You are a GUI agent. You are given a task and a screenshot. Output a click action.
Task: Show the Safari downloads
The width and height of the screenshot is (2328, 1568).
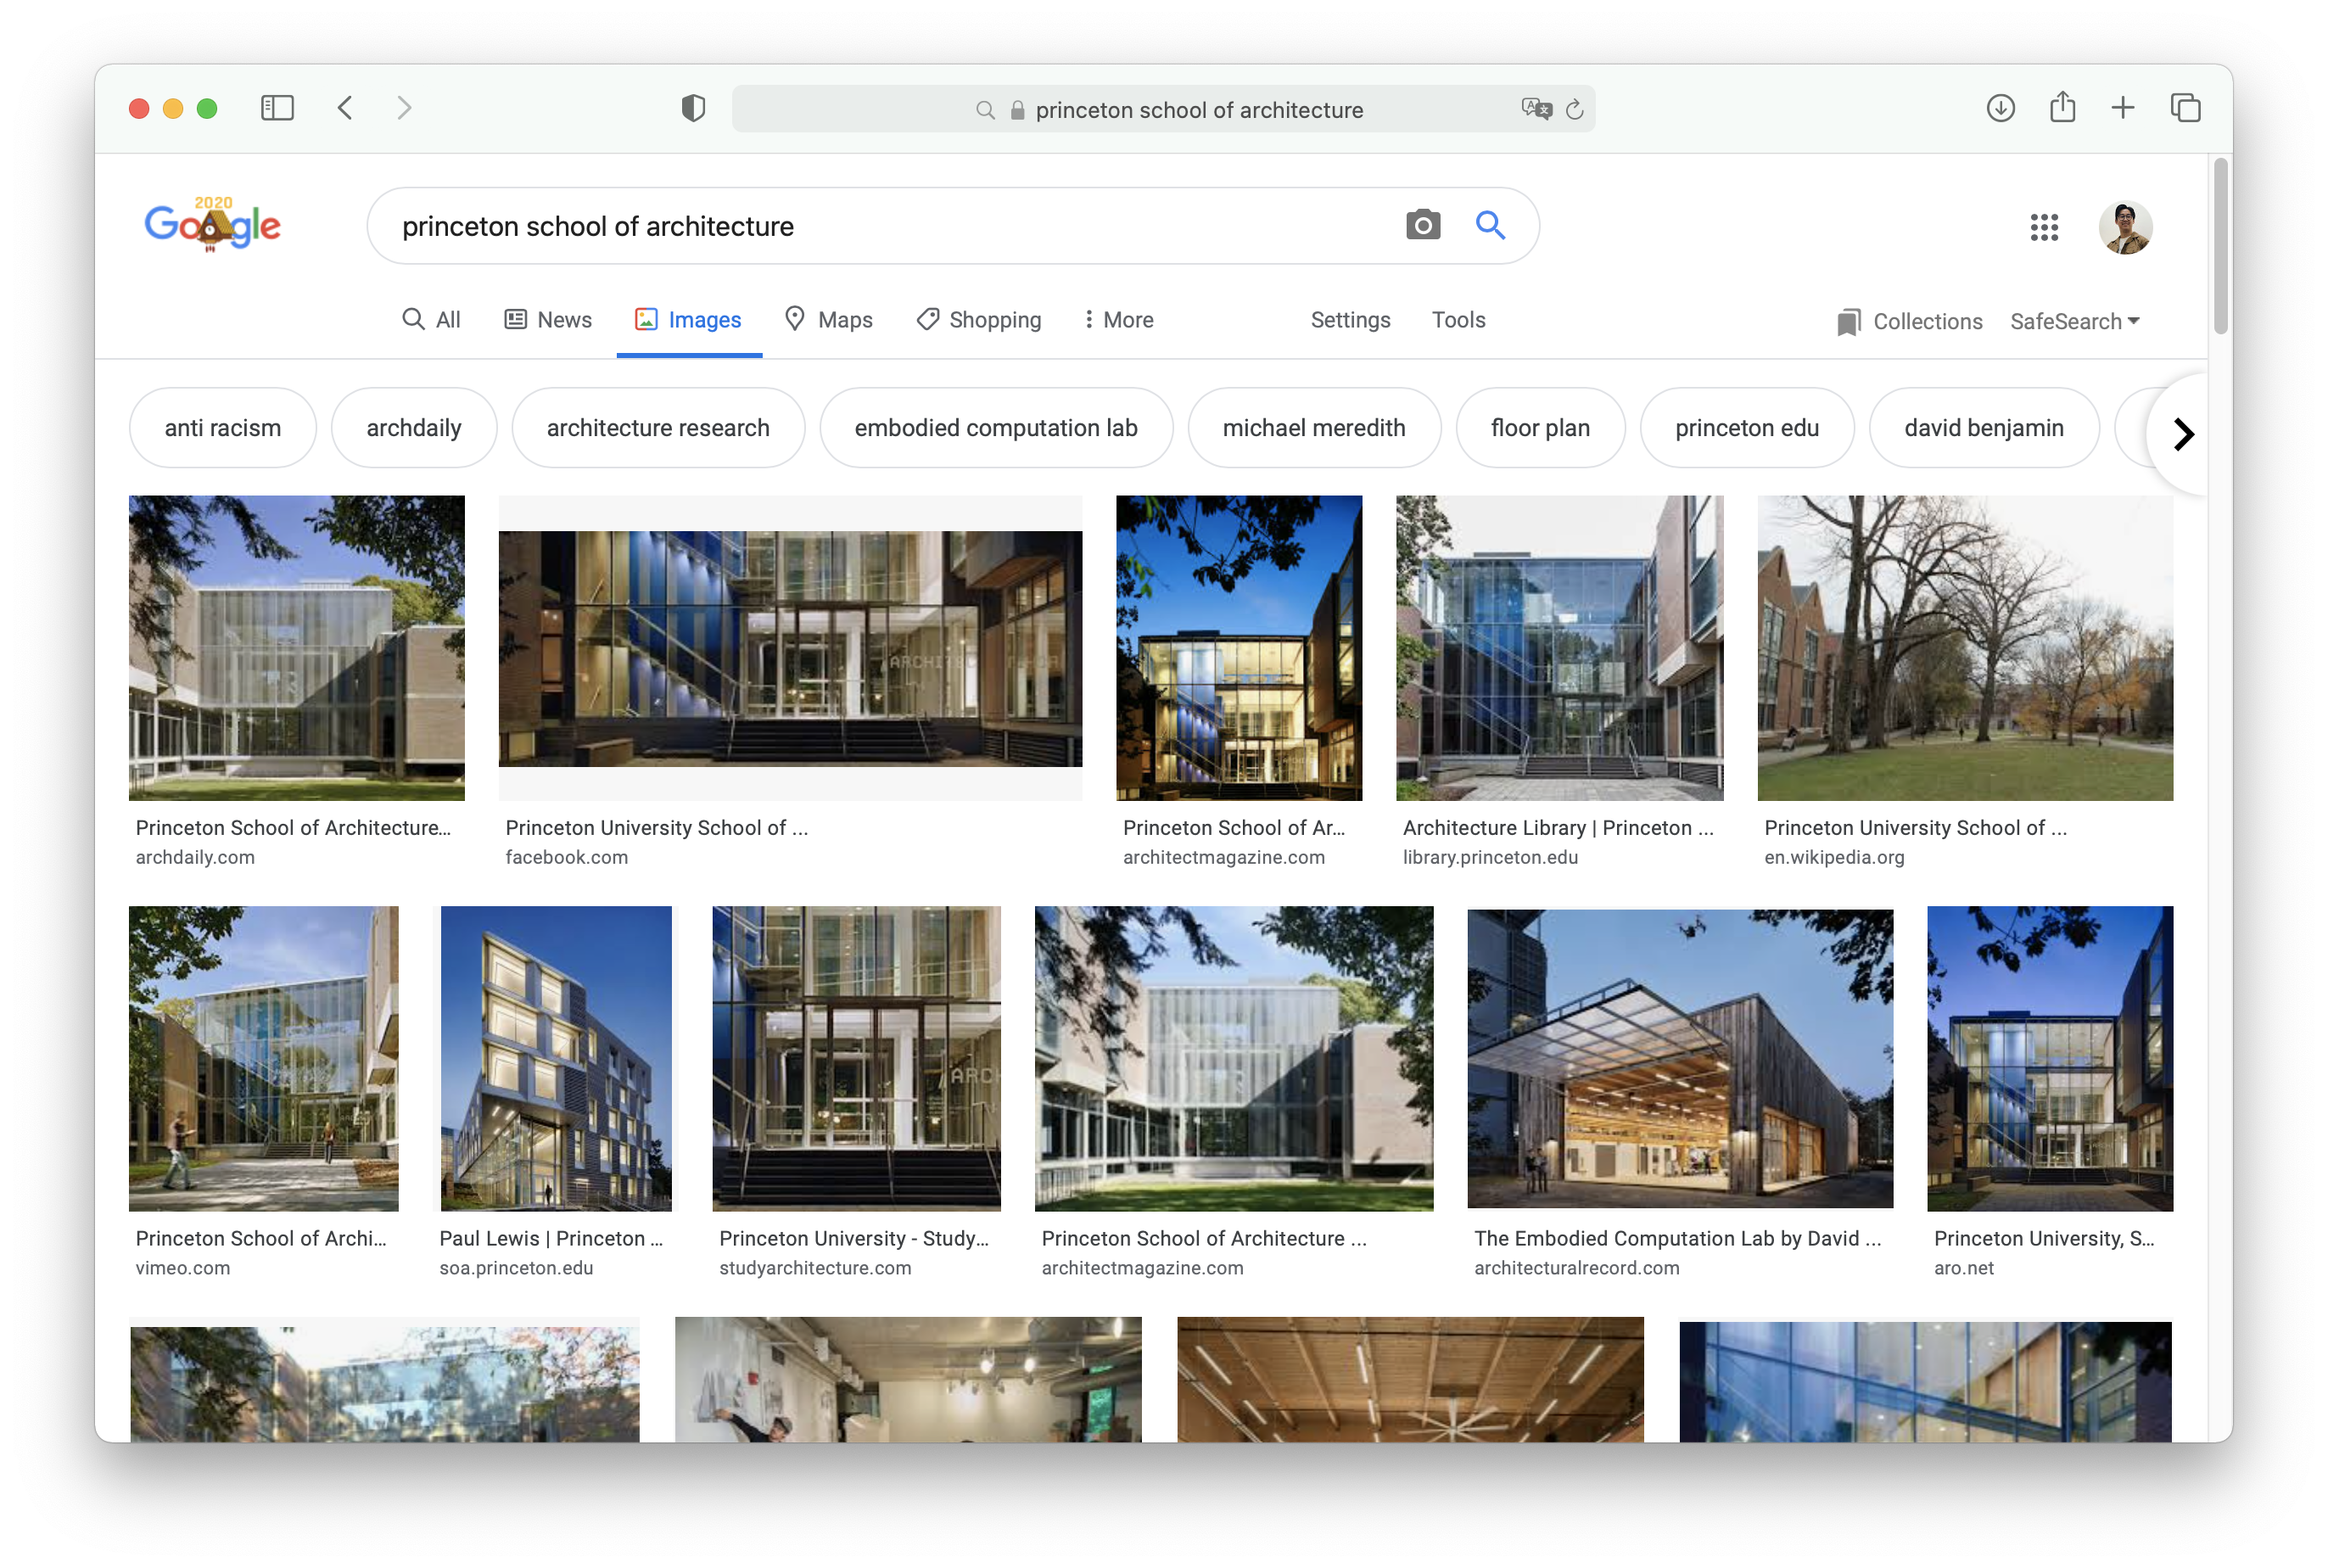tap(2000, 108)
